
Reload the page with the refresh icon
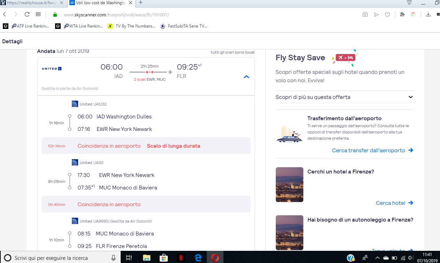pos(27,14)
